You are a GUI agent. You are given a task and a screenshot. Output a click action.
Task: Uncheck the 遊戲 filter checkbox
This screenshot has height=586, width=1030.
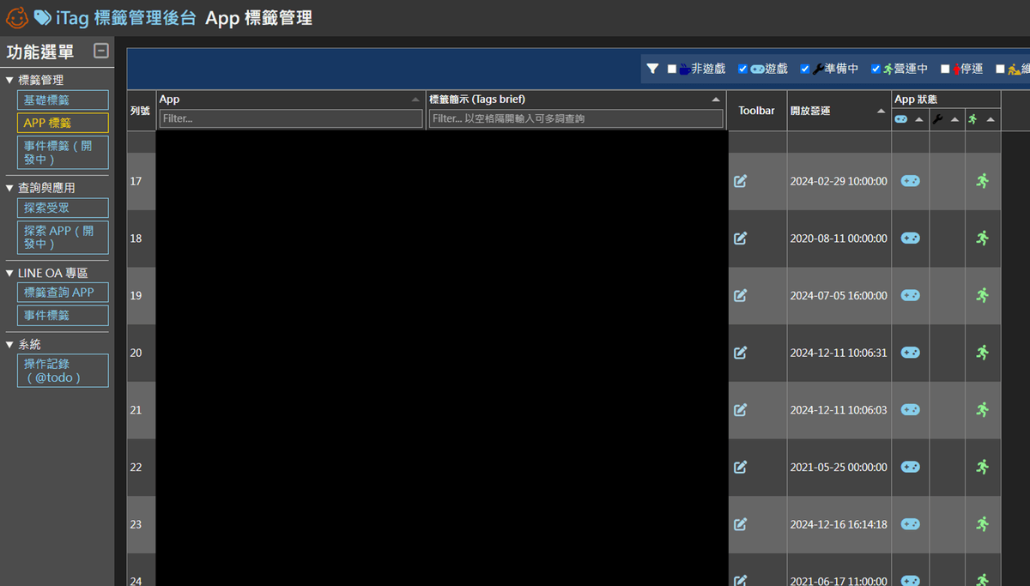743,69
